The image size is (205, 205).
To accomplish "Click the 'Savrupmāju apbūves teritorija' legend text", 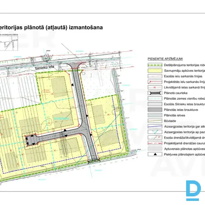I will [184, 71].
